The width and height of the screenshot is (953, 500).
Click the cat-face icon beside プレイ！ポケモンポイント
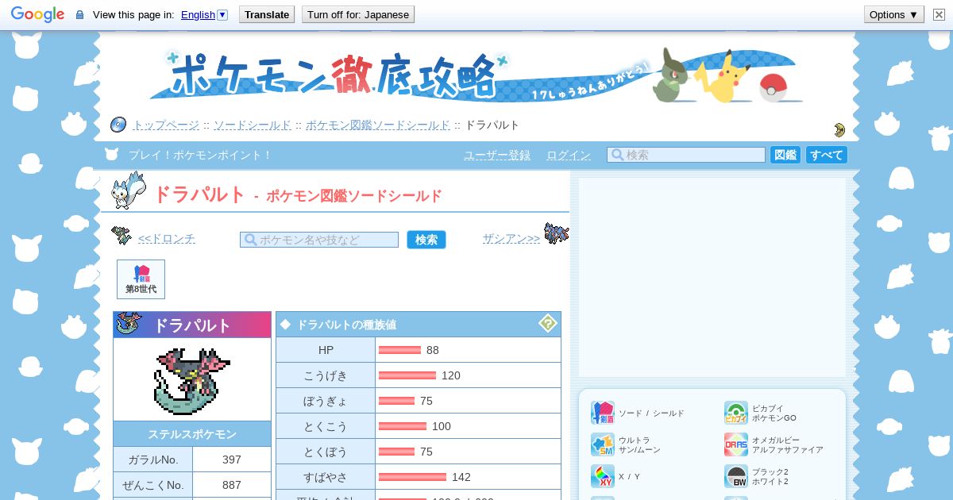coord(112,154)
